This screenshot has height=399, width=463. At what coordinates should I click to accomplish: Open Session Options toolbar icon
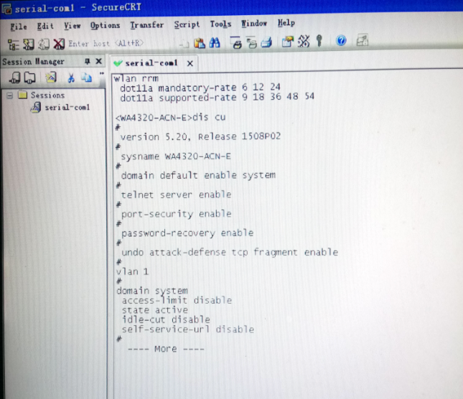coord(288,42)
